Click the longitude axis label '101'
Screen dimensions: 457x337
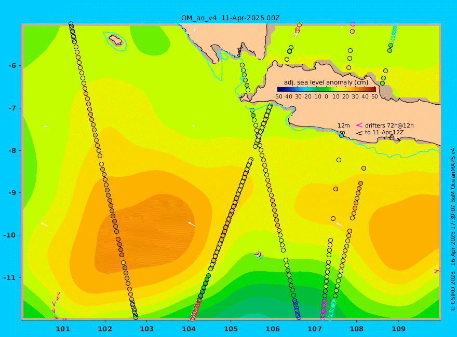63,329
